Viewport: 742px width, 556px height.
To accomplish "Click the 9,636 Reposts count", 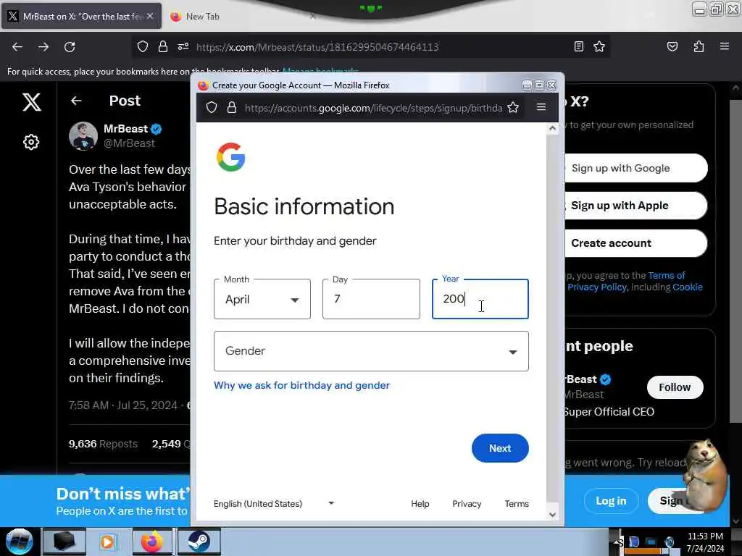I will point(103,444).
